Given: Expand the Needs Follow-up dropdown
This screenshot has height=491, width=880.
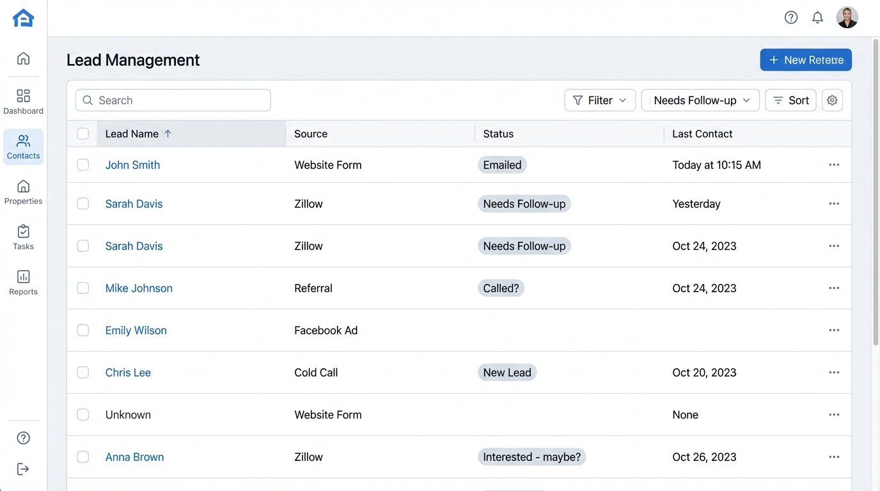Looking at the screenshot, I should coord(700,100).
